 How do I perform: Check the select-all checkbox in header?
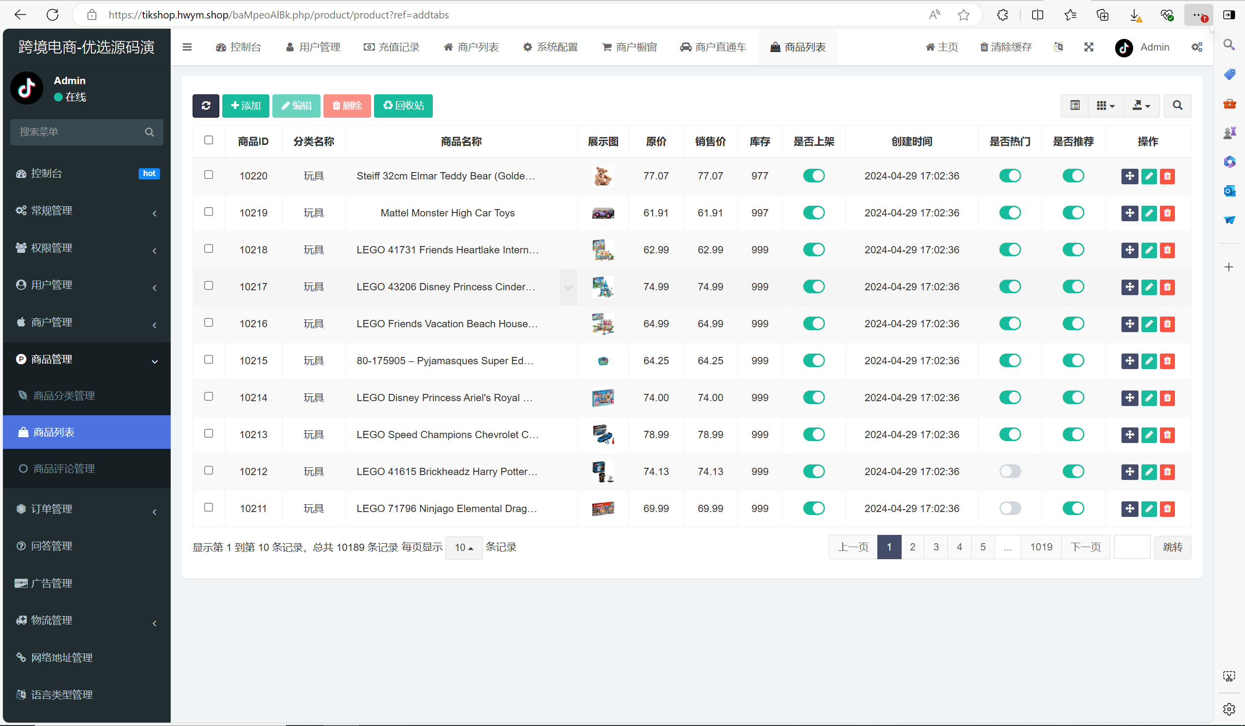point(209,140)
